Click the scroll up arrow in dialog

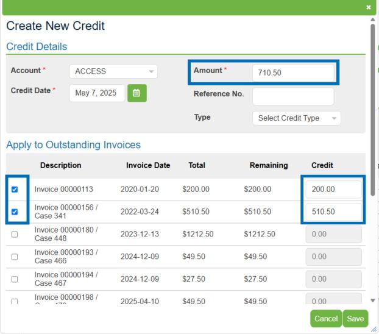click(x=373, y=20)
